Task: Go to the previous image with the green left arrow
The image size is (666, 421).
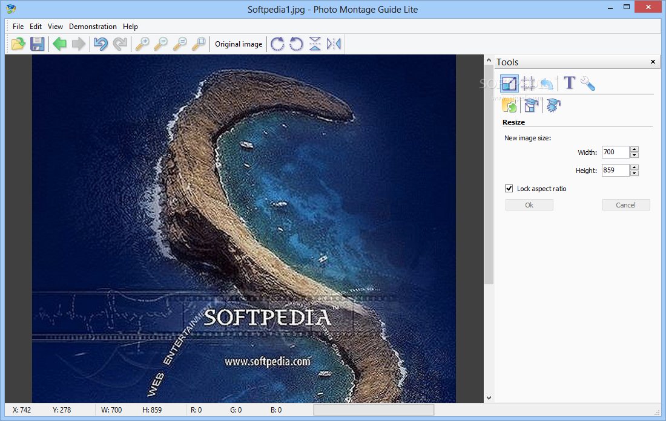Action: pyautogui.click(x=59, y=44)
